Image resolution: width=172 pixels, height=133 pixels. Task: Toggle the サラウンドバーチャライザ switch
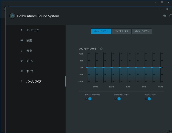(x=89, y=99)
